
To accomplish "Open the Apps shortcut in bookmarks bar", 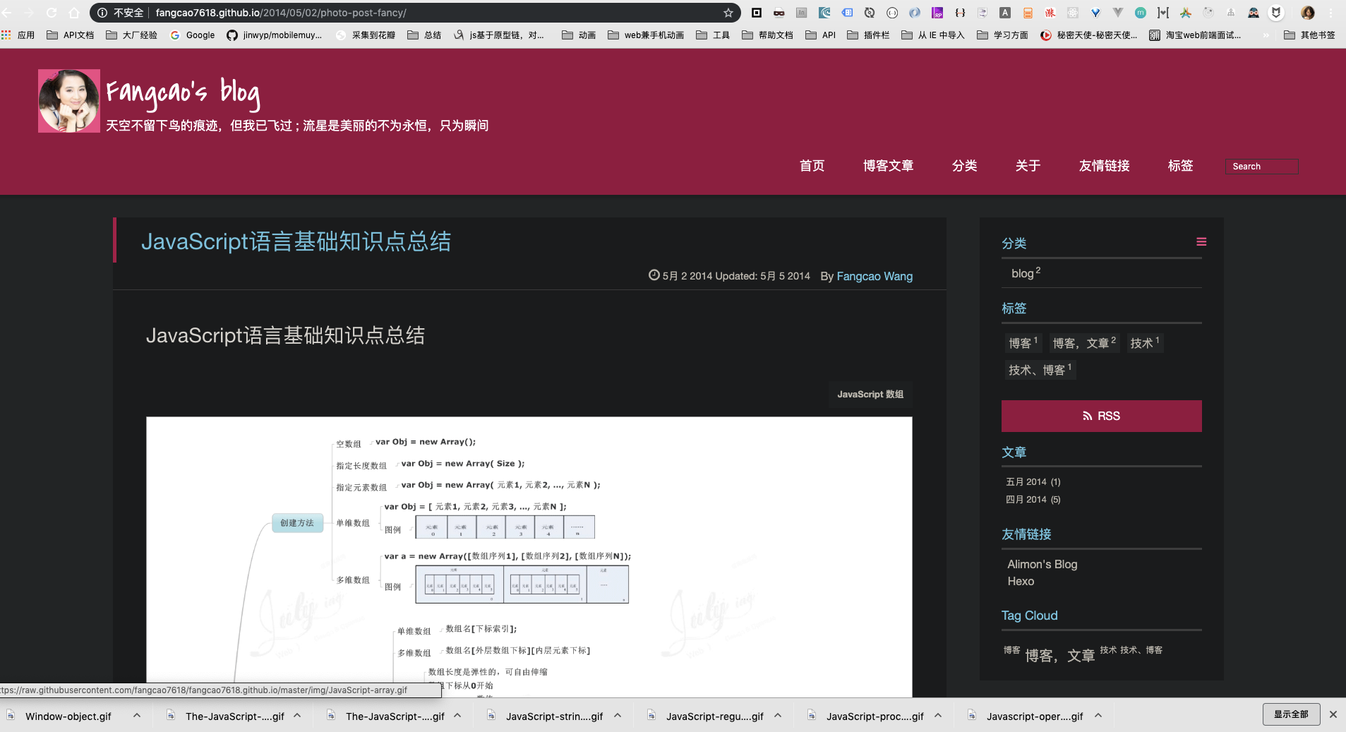I will (18, 35).
